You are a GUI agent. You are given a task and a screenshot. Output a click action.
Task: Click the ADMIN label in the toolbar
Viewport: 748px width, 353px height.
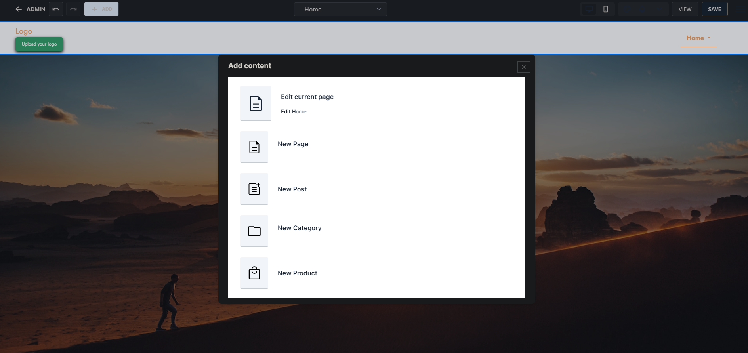click(x=36, y=9)
